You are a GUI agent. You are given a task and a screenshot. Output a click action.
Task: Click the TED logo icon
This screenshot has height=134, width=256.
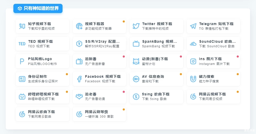22,44
